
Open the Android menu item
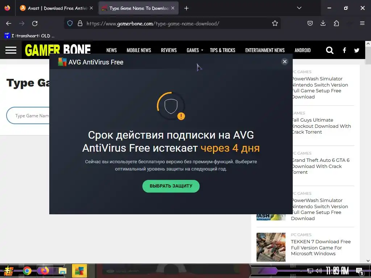(x=303, y=50)
